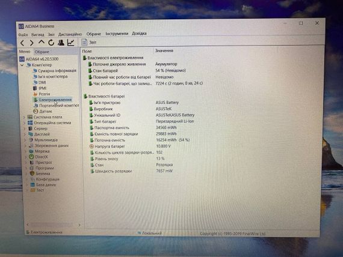Open the Файл menu
Screen dimensions: 343x257
click(x=23, y=35)
